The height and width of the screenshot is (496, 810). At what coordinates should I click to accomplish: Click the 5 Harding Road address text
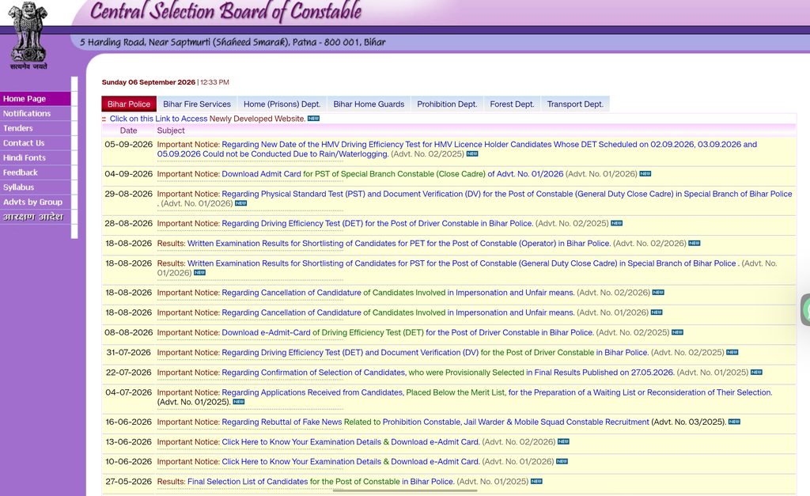[x=233, y=43]
